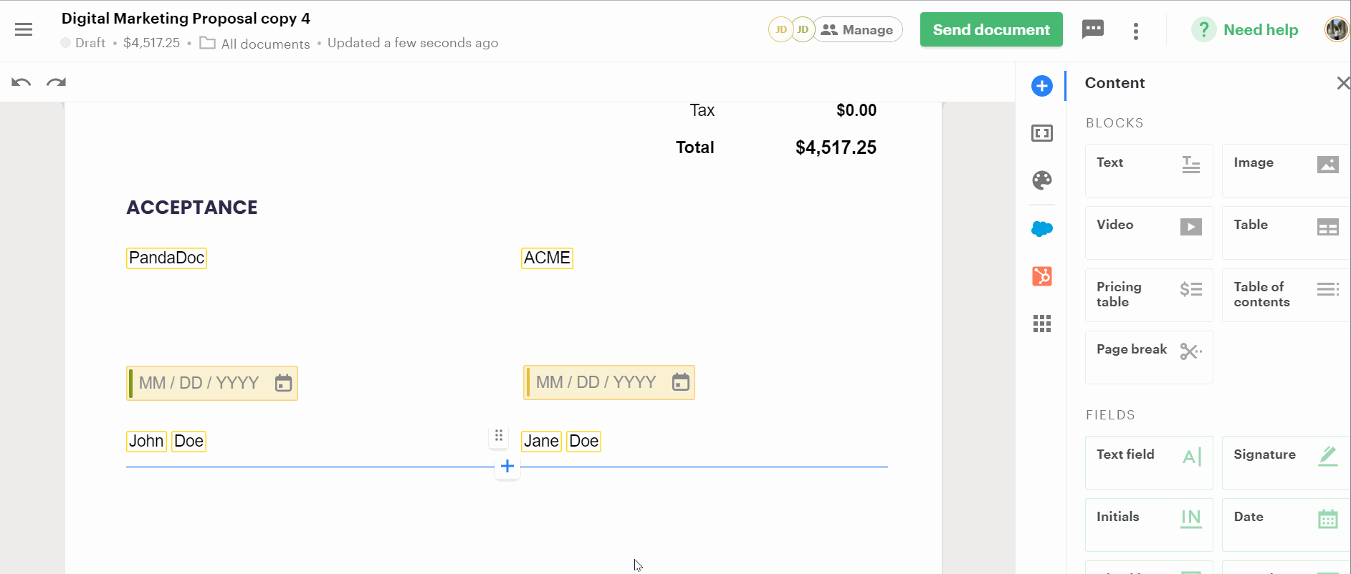
Task: Open the design palette icon
Action: [x=1042, y=180]
